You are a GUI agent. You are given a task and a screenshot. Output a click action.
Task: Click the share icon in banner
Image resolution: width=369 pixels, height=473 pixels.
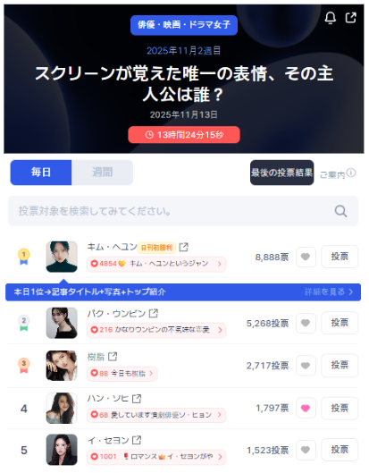350,18
